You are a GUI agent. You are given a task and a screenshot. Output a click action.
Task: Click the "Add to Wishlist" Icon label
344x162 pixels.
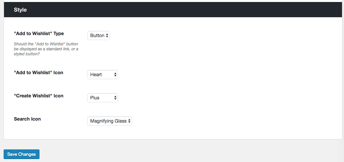pos(38,73)
